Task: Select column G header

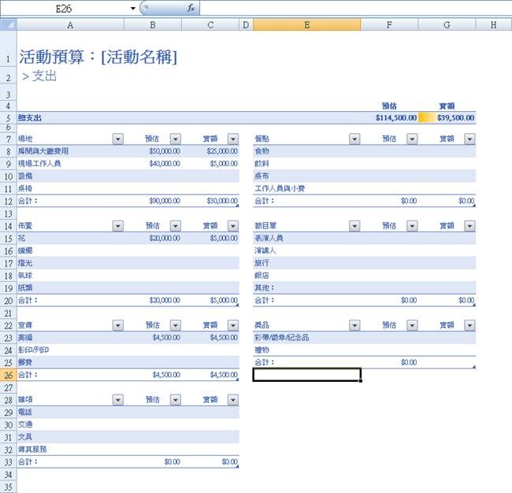Action: (x=447, y=25)
